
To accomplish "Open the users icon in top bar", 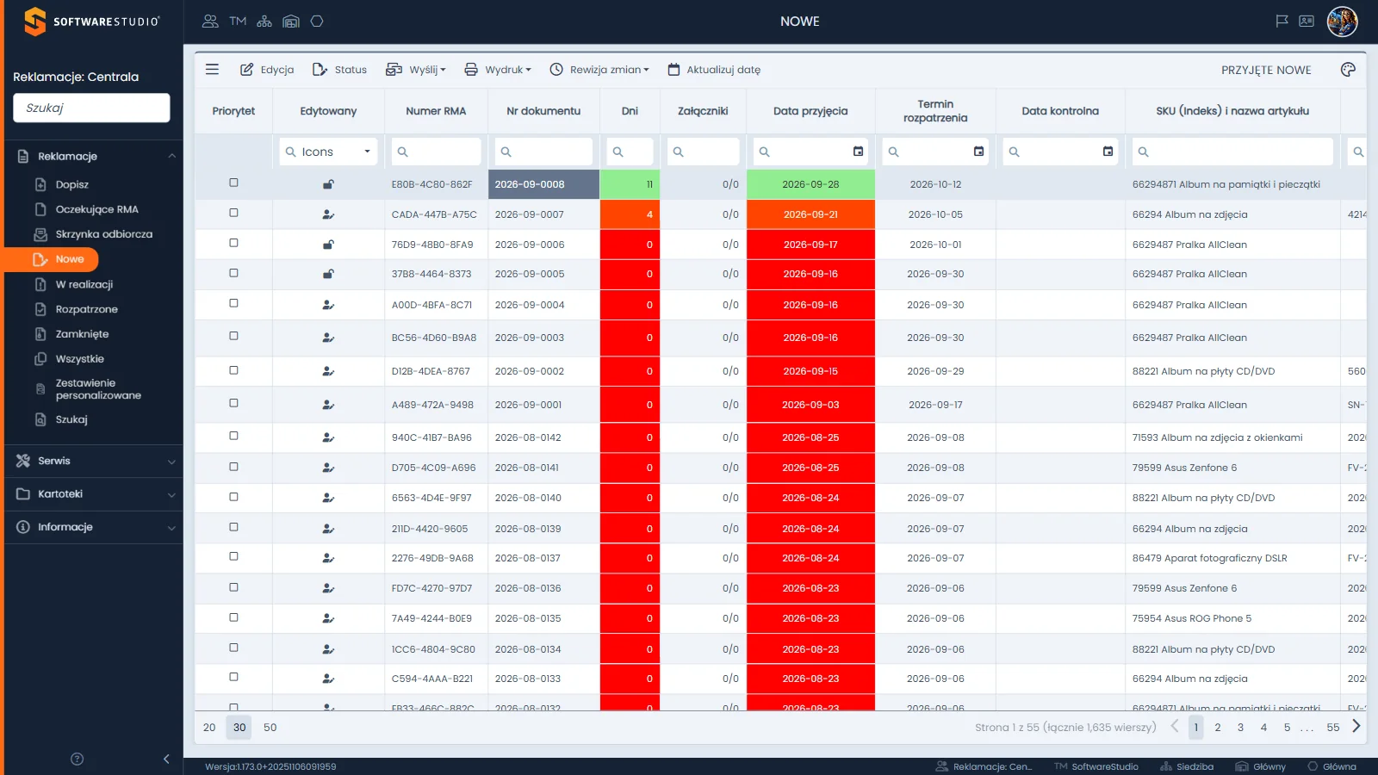I will (x=210, y=22).
